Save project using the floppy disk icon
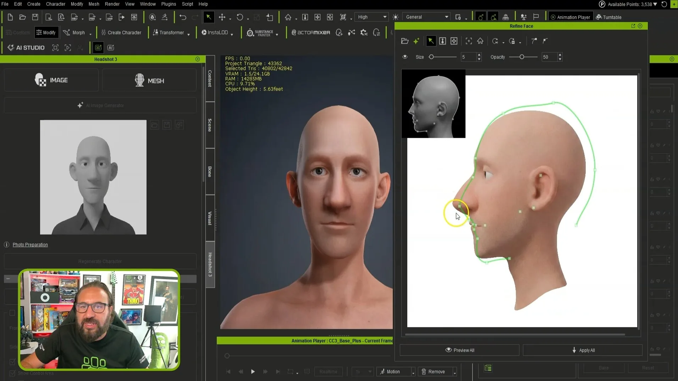Image resolution: width=678 pixels, height=381 pixels. pyautogui.click(x=35, y=17)
